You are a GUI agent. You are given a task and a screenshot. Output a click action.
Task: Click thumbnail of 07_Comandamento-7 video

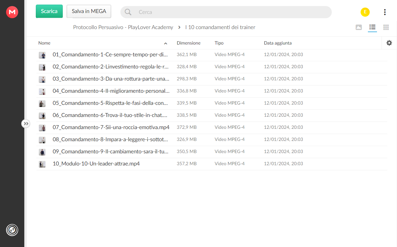click(42, 128)
